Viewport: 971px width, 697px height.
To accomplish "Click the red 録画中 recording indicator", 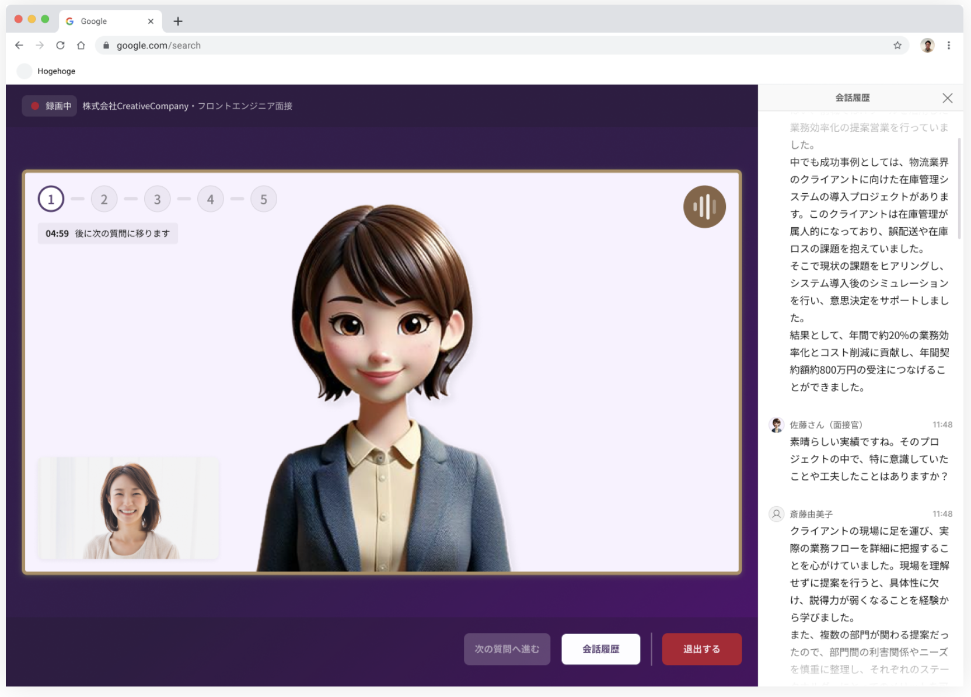I will click(x=50, y=106).
